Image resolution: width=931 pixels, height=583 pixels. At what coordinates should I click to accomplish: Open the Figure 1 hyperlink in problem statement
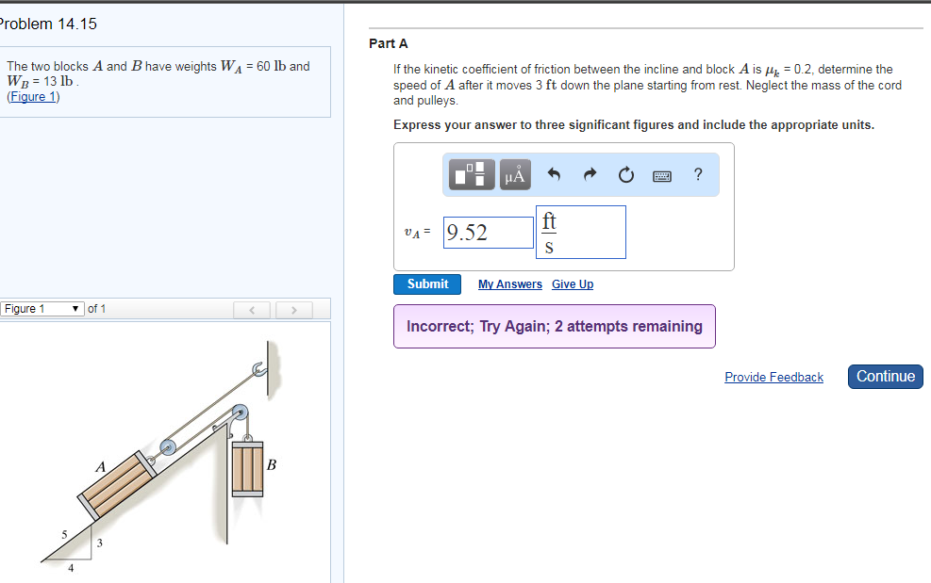[33, 96]
